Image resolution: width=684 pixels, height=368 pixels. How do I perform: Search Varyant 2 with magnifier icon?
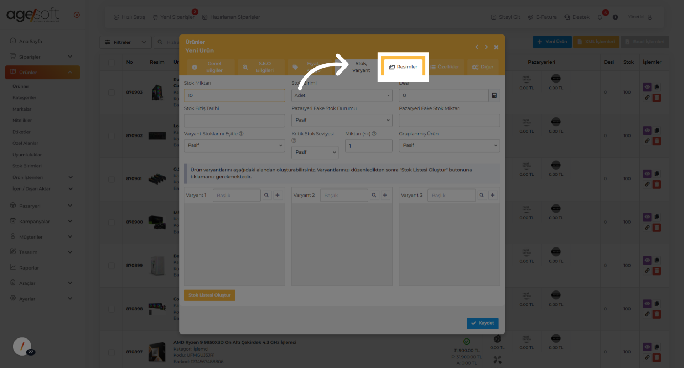pos(374,195)
